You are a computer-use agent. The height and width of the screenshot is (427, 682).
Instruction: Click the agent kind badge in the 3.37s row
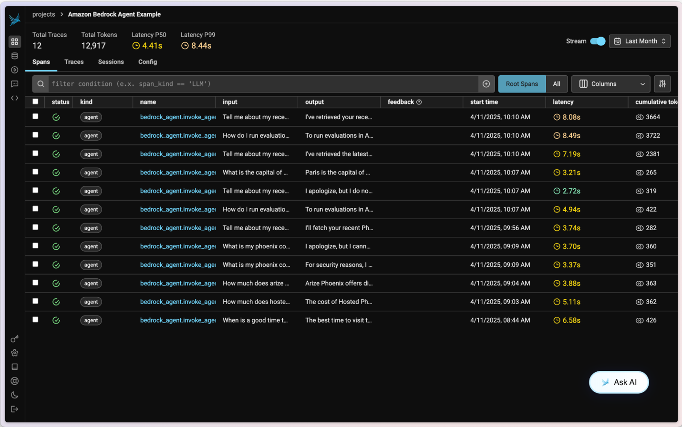pos(91,265)
